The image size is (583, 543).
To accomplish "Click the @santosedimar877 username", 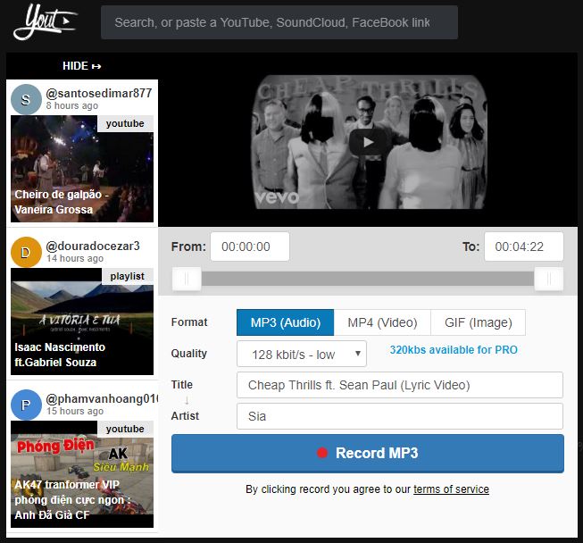I will 99,93.
